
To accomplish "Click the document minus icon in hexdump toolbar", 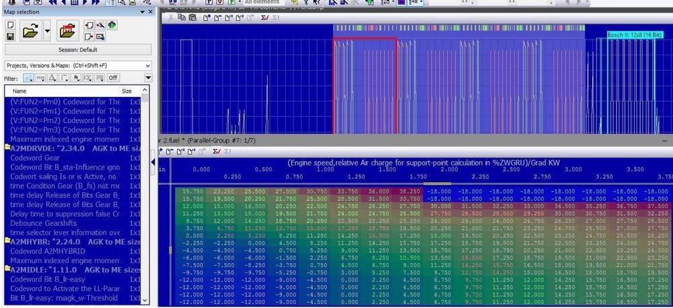I will pyautogui.click(x=217, y=17).
